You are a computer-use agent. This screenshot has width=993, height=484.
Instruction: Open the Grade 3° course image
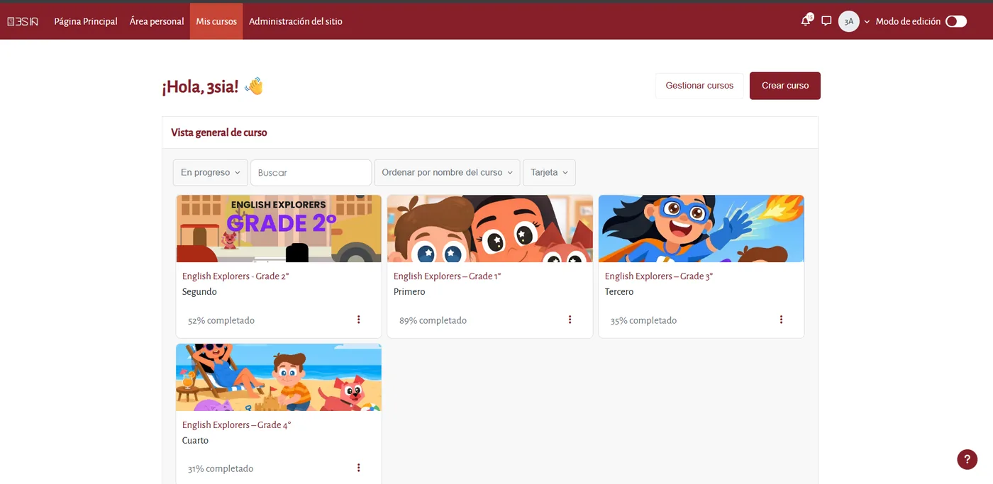point(701,229)
